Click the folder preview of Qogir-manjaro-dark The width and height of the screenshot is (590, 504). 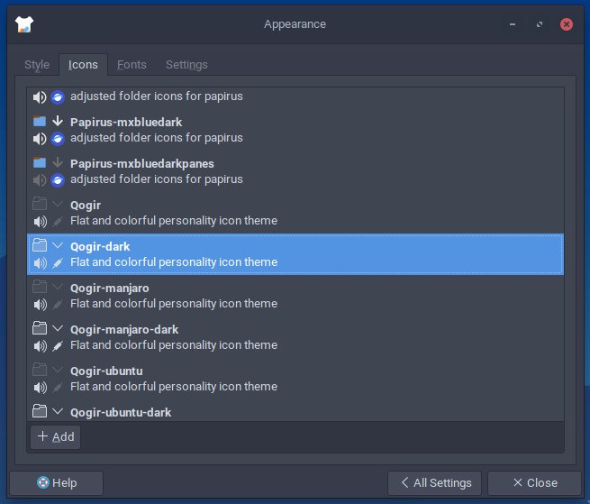point(40,327)
